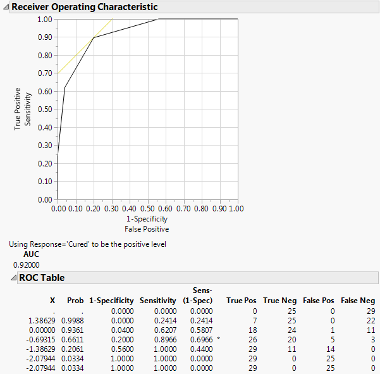Click the False Positive axis label

(147, 229)
